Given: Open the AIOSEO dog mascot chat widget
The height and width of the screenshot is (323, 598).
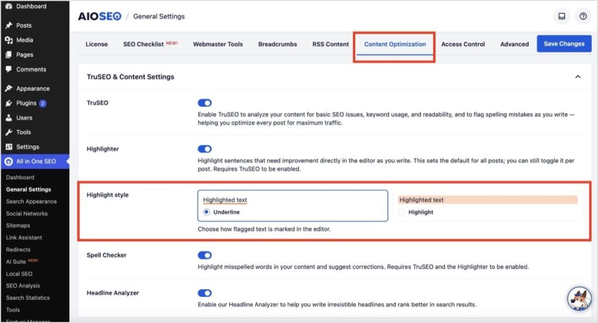Looking at the screenshot, I should pos(579,299).
